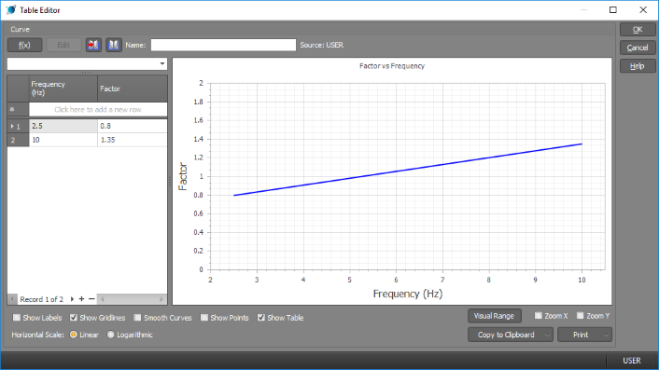Expand the Copy to Clipboard dropdown arrow

click(x=547, y=335)
